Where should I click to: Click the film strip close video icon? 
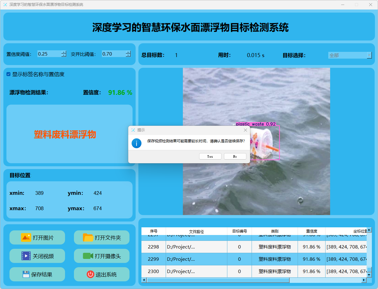click(x=26, y=256)
